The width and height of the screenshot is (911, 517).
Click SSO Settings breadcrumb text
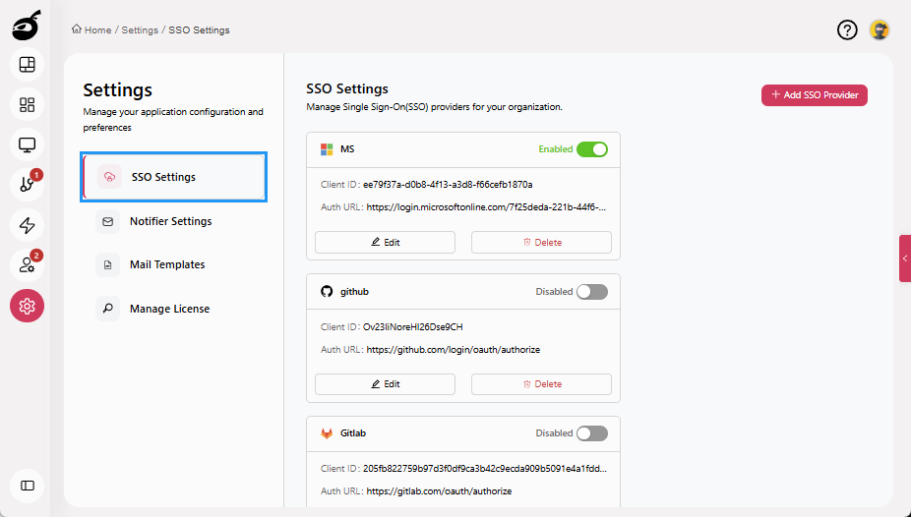tap(199, 30)
